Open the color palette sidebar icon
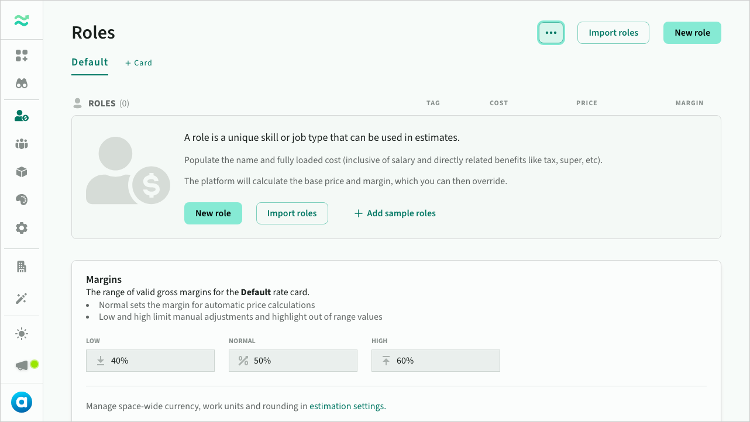The width and height of the screenshot is (750, 422). pos(22,200)
